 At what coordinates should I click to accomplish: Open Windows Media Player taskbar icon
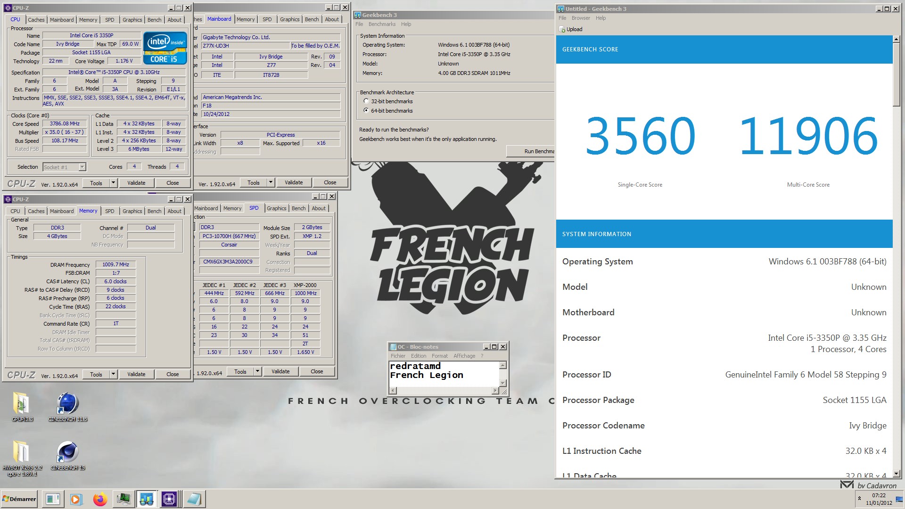click(76, 499)
